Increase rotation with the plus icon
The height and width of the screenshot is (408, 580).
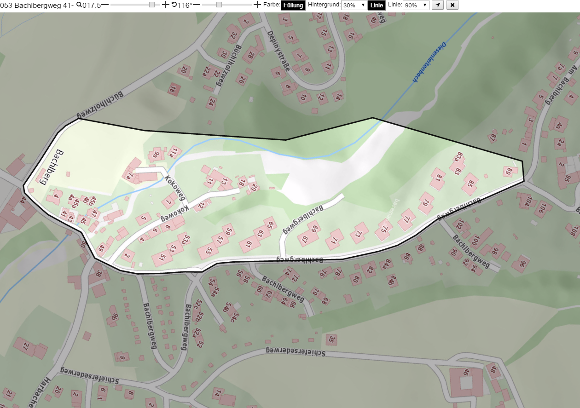[x=257, y=5]
